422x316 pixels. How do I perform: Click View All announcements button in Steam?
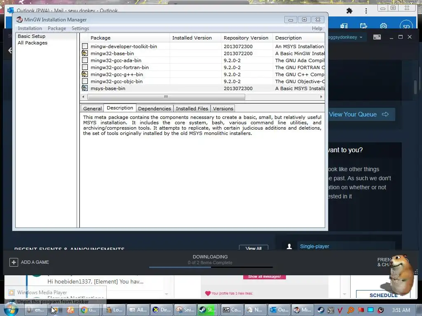pyautogui.click(x=253, y=248)
